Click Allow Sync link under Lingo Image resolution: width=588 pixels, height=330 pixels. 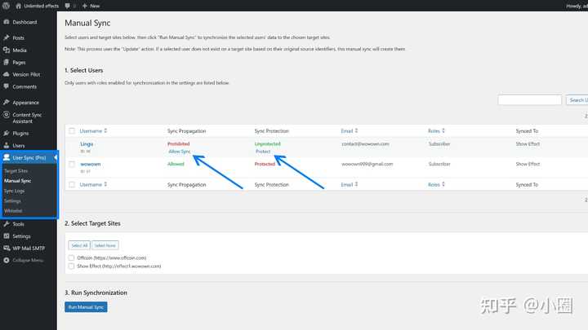click(179, 152)
